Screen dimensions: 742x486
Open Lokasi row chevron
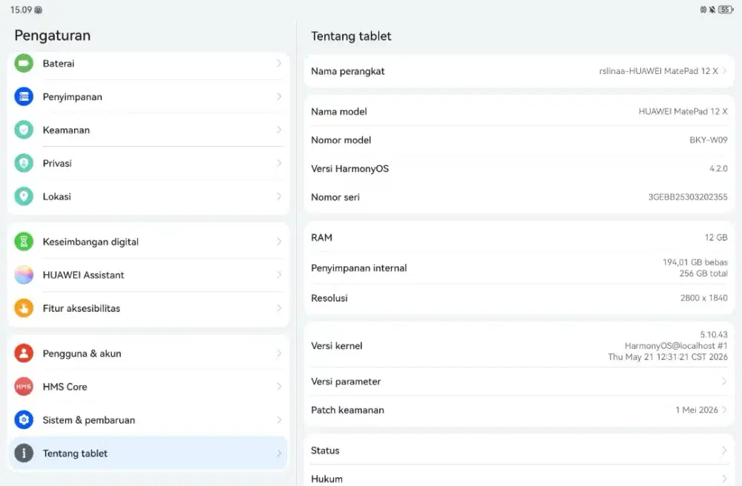pyautogui.click(x=279, y=196)
